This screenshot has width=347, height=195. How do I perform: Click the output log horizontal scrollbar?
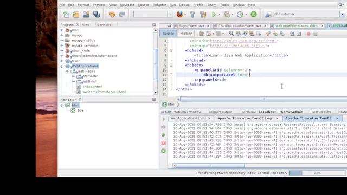pos(211,165)
